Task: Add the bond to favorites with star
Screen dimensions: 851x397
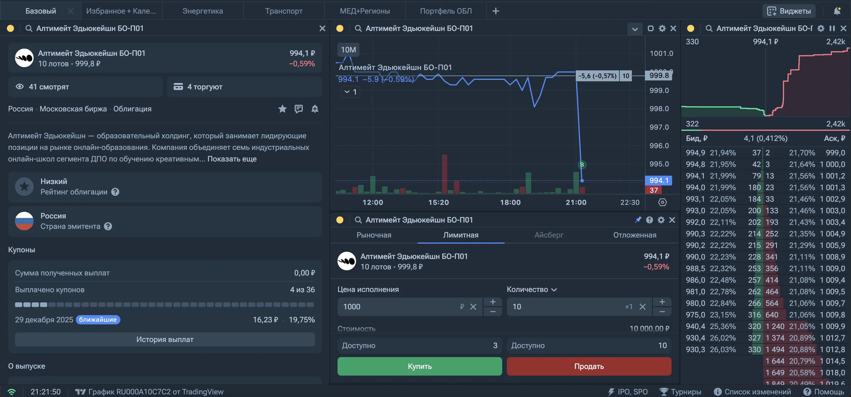Action: click(282, 109)
